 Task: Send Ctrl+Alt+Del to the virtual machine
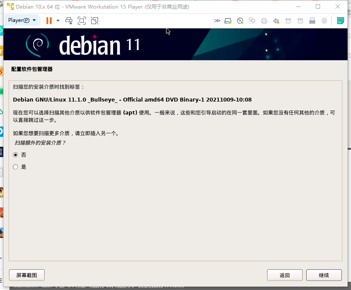(x=69, y=21)
